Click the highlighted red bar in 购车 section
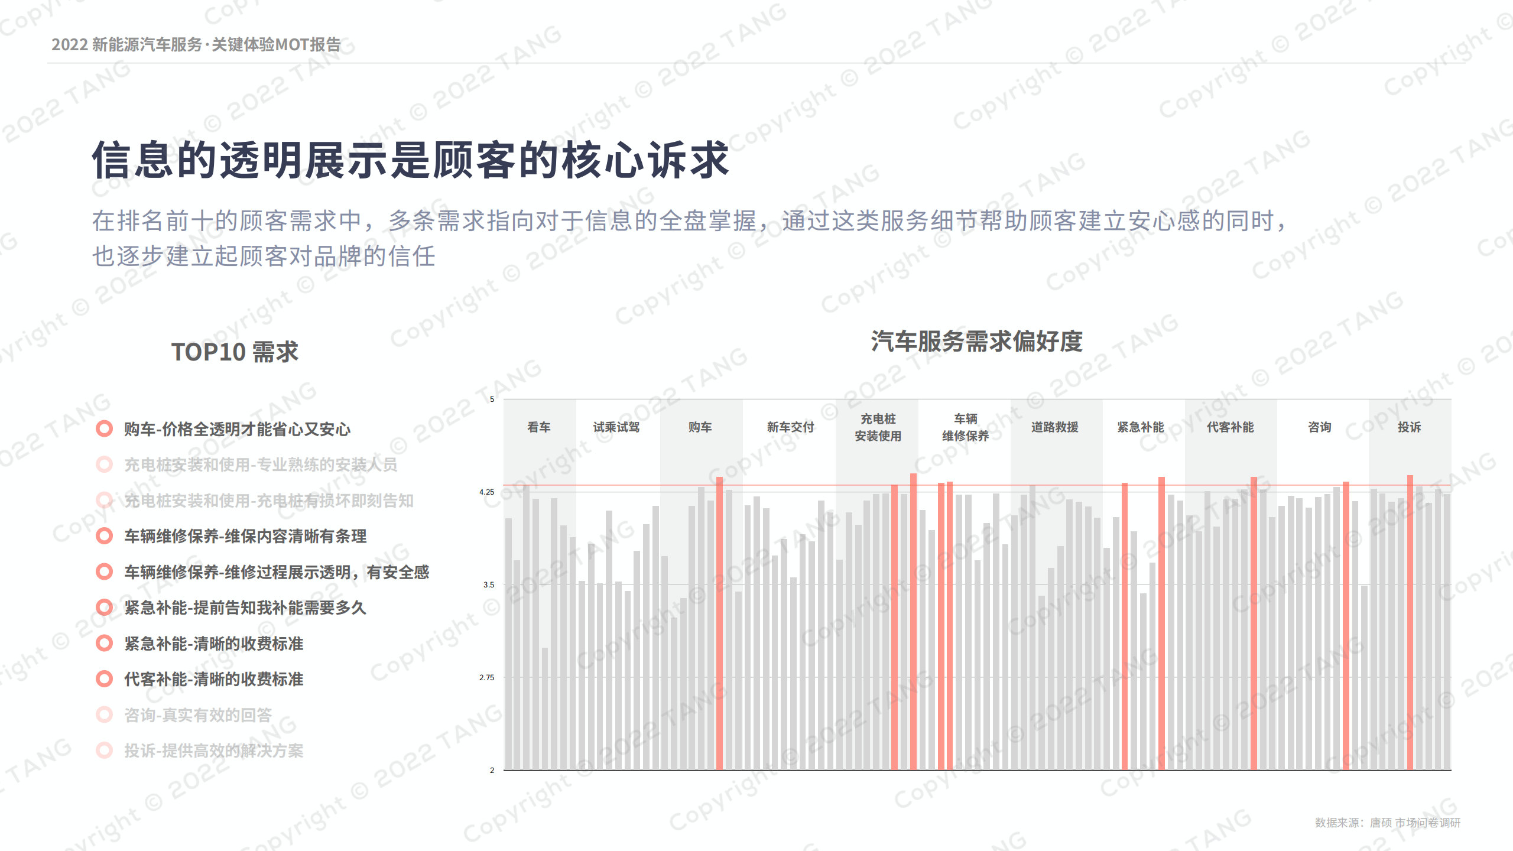Image resolution: width=1513 pixels, height=851 pixels. pos(719,623)
